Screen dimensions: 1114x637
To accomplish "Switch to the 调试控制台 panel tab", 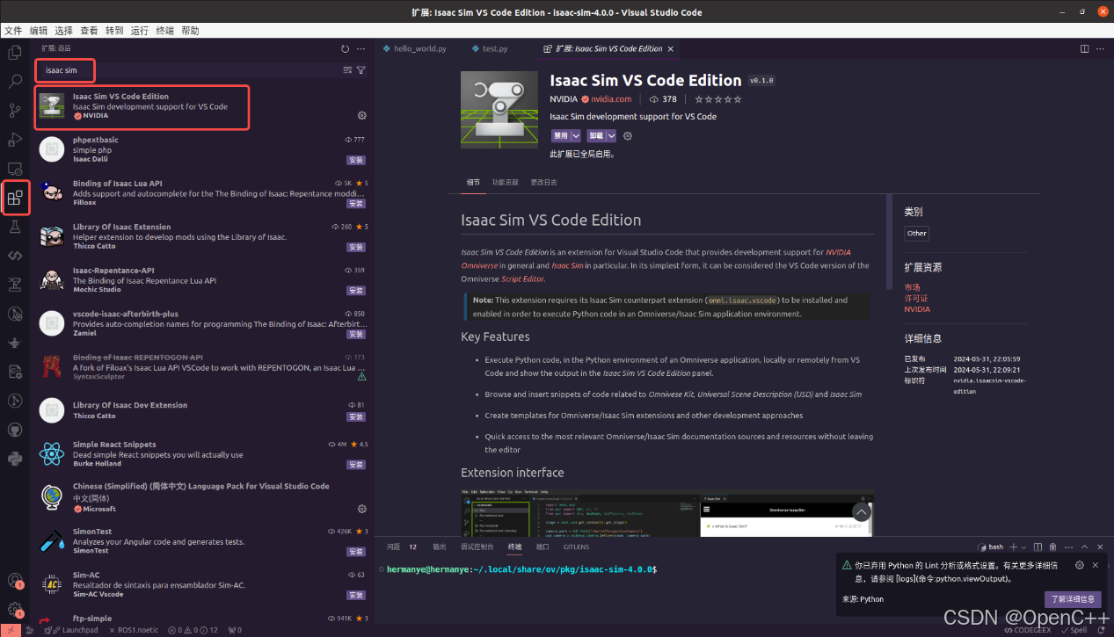I will pyautogui.click(x=477, y=547).
